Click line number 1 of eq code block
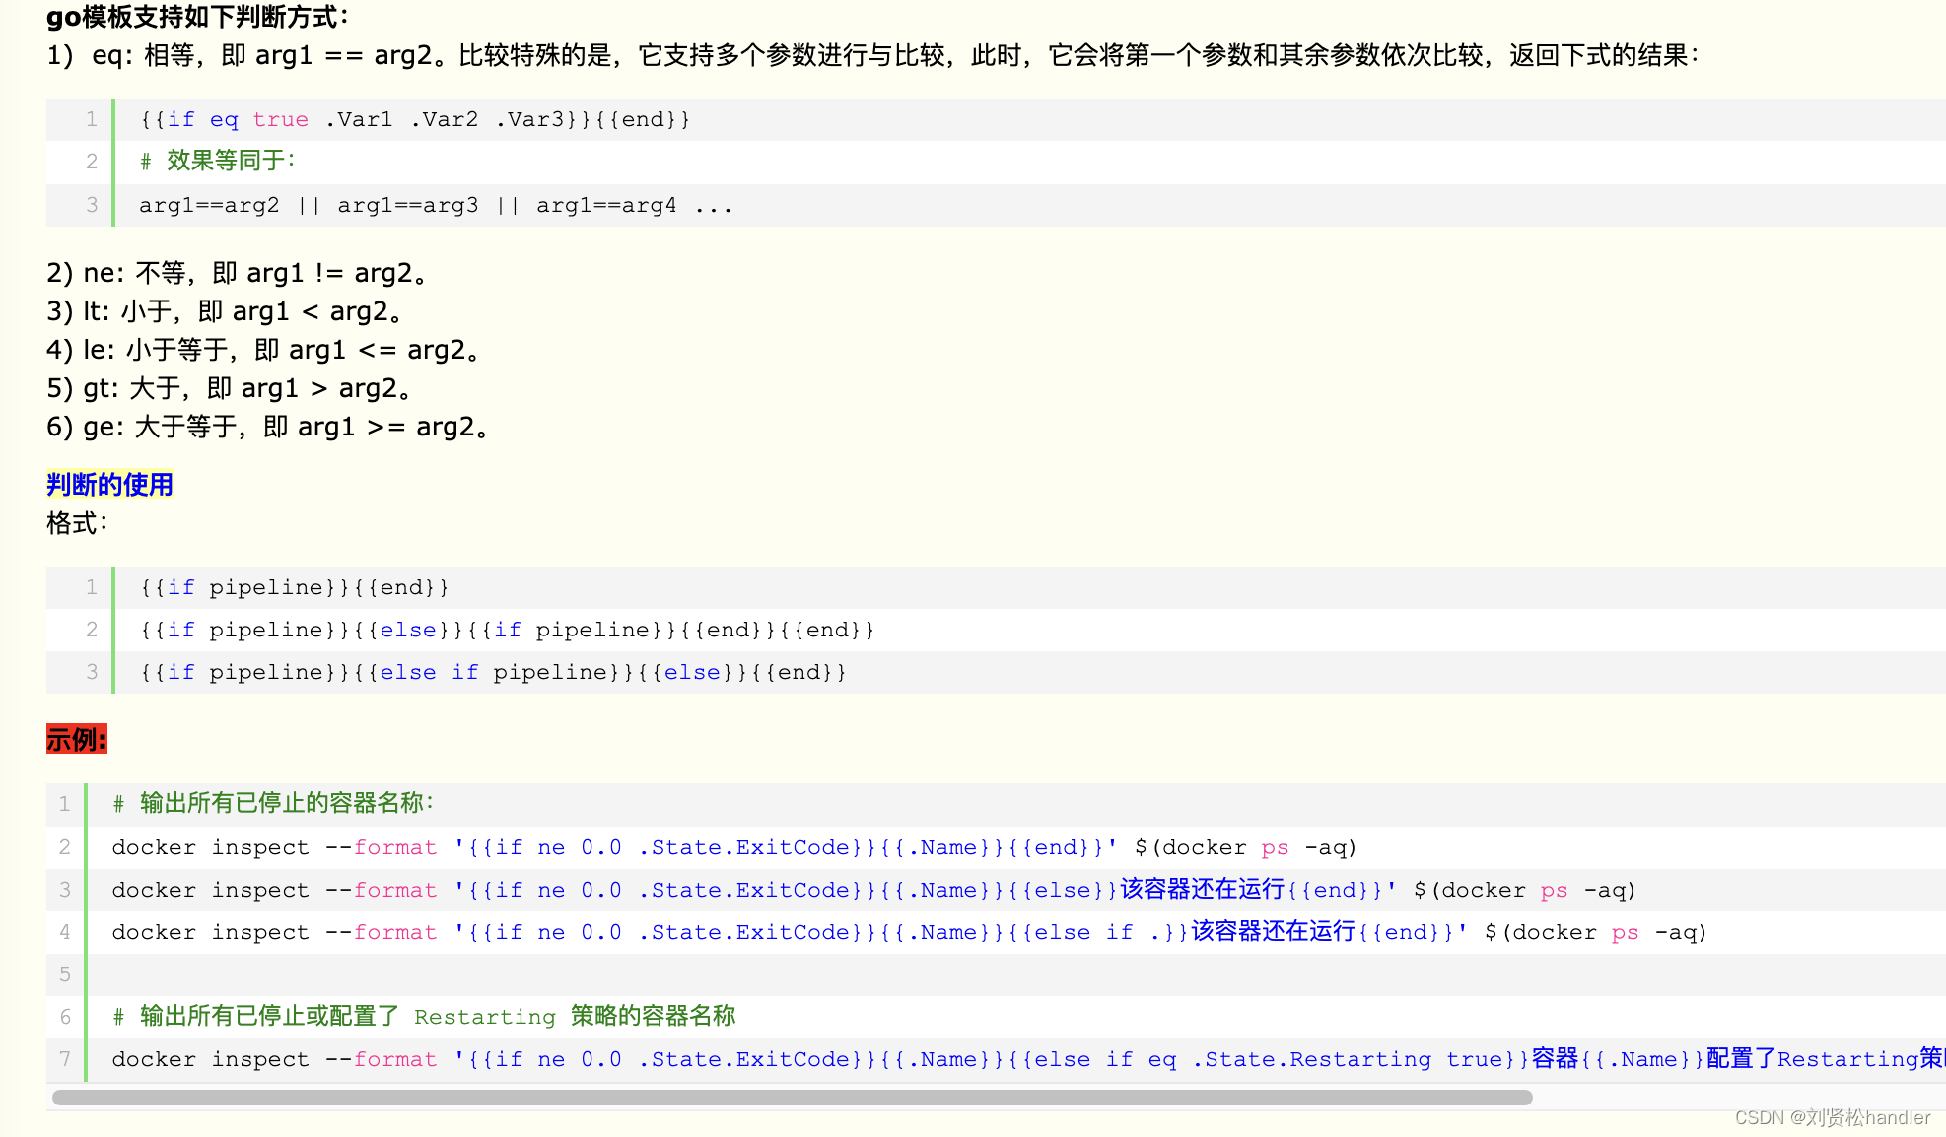The width and height of the screenshot is (1946, 1137). coord(91,119)
